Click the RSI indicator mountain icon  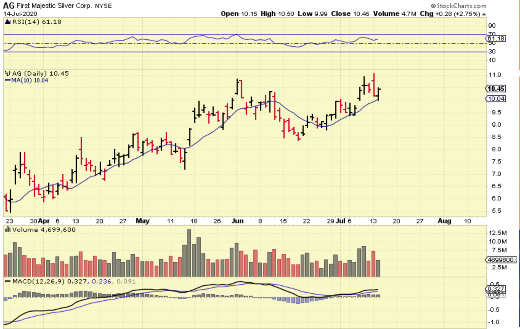(x=8, y=22)
